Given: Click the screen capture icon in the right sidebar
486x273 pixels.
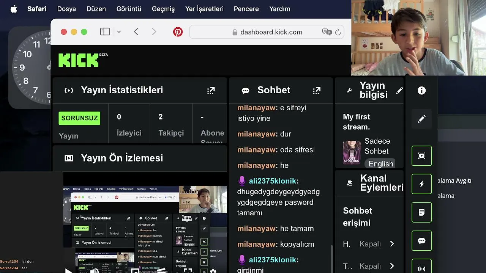Looking at the screenshot, I should 421,156.
